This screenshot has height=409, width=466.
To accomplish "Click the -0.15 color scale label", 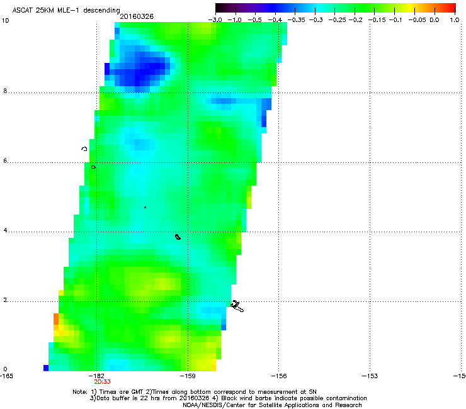I will pos(377,20).
